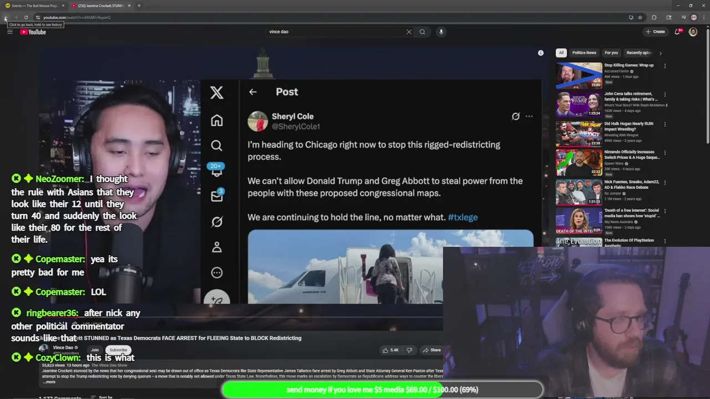Image resolution: width=710 pixels, height=399 pixels.
Task: Reload the page with the browser refresh button
Action: [x=26, y=17]
